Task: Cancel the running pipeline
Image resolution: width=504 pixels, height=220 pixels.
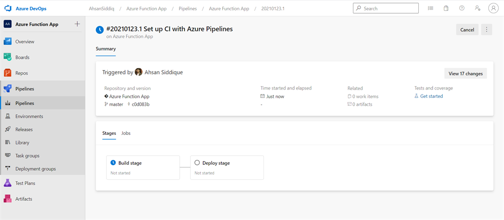Action: coord(467,30)
